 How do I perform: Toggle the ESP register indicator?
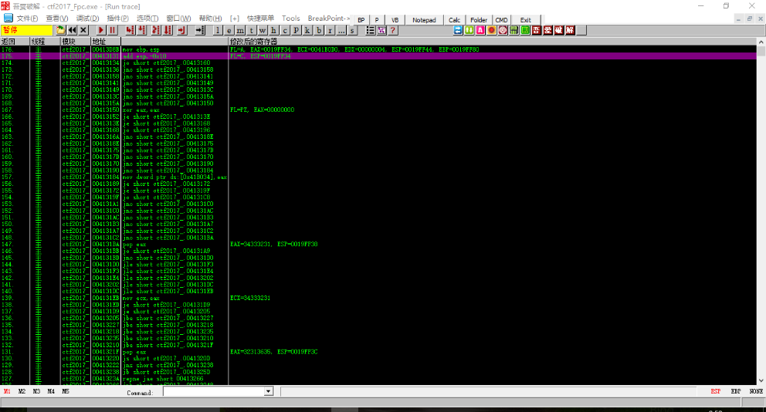(715, 391)
